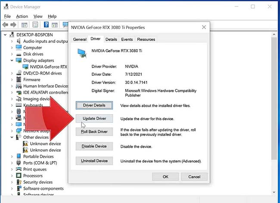Click the Portable Devices icon
280x203 pixels.
coord(19,156)
